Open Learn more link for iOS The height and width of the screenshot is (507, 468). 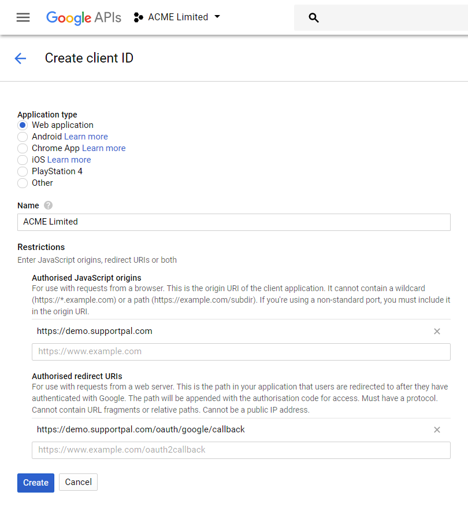tap(69, 160)
